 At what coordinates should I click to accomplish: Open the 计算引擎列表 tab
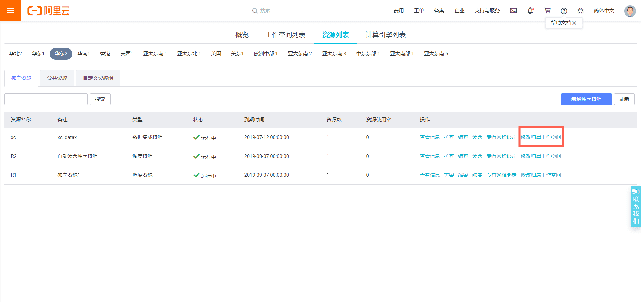click(x=385, y=35)
